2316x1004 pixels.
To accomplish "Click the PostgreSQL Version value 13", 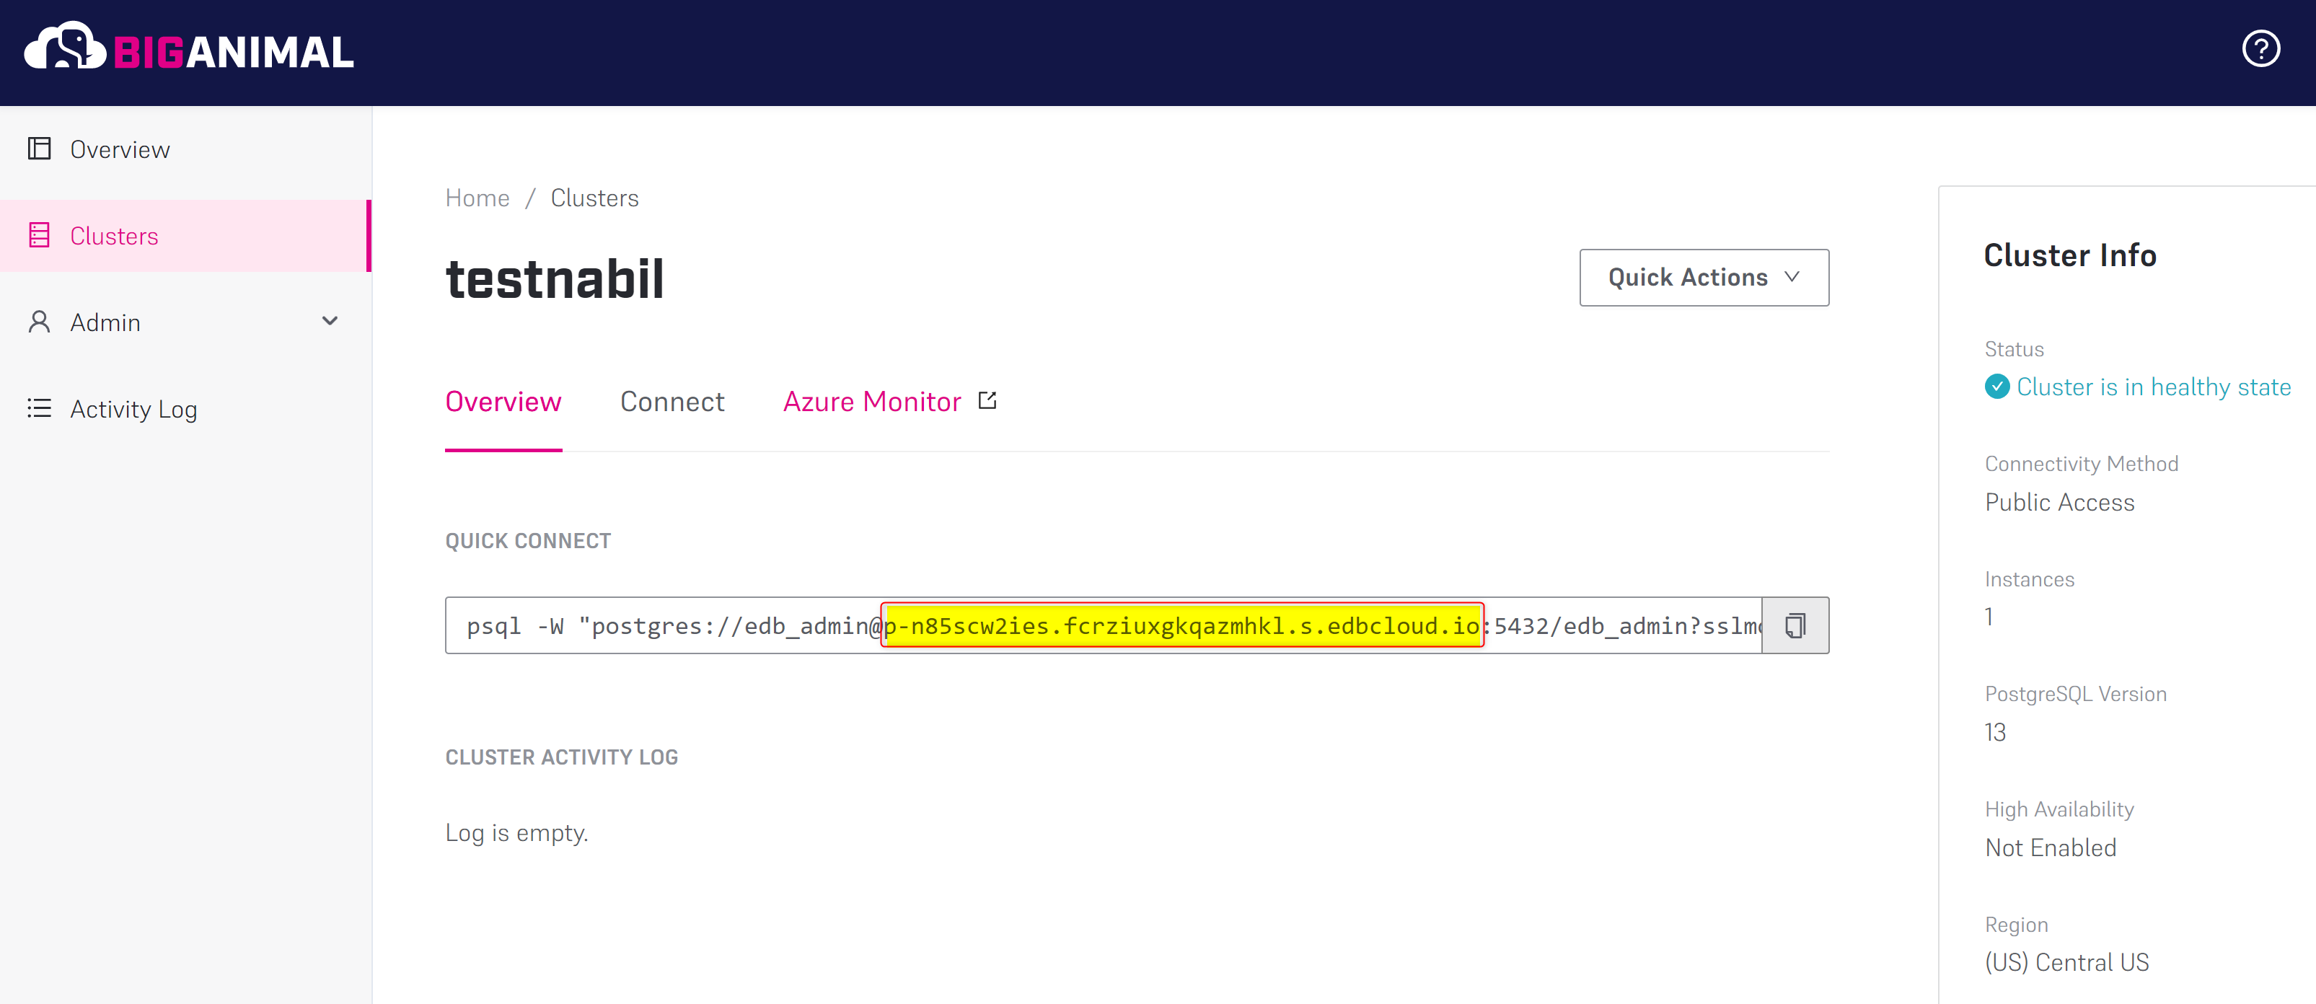I will click(1995, 733).
